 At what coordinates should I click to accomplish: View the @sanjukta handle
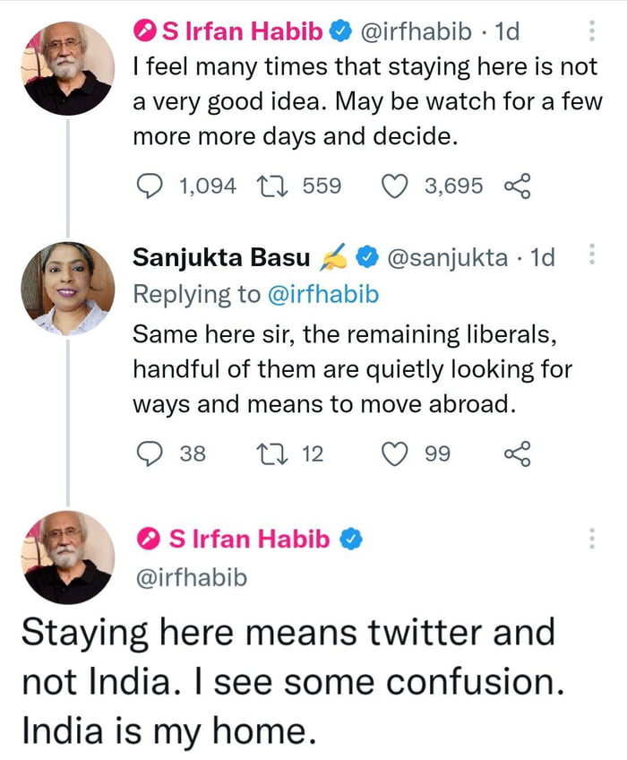pos(447,257)
